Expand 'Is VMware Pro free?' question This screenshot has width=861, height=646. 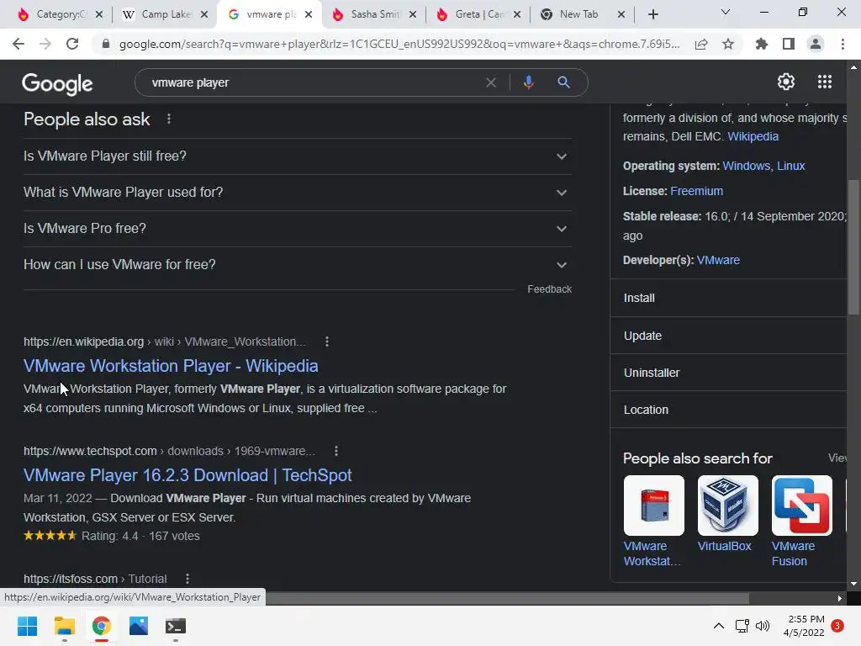(x=298, y=229)
